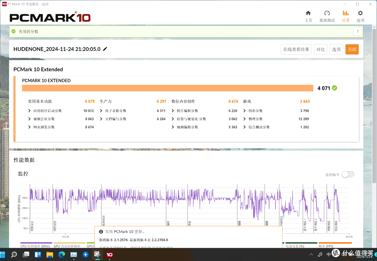Click PCMark 10 title bar app icon
The width and height of the screenshot is (377, 261).
tap(4, 4)
